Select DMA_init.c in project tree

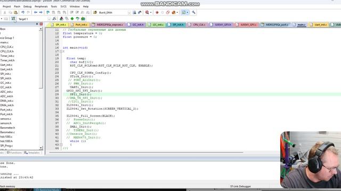(7, 101)
